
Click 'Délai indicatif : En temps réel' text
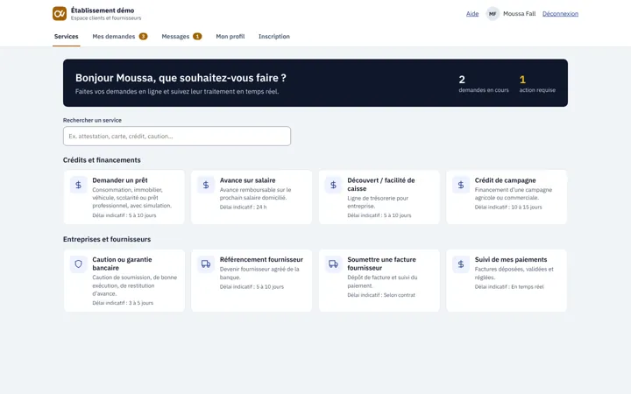[509, 287]
